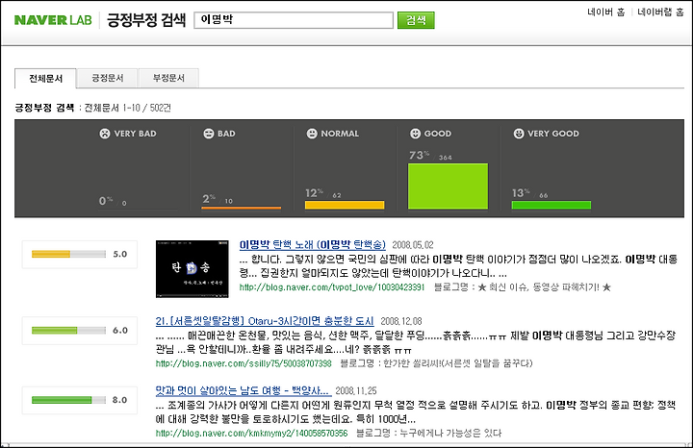Click the blog name 최신 이슈, 동영상 파헤치기
This screenshot has height=448, width=693.
pyautogui.click(x=544, y=287)
